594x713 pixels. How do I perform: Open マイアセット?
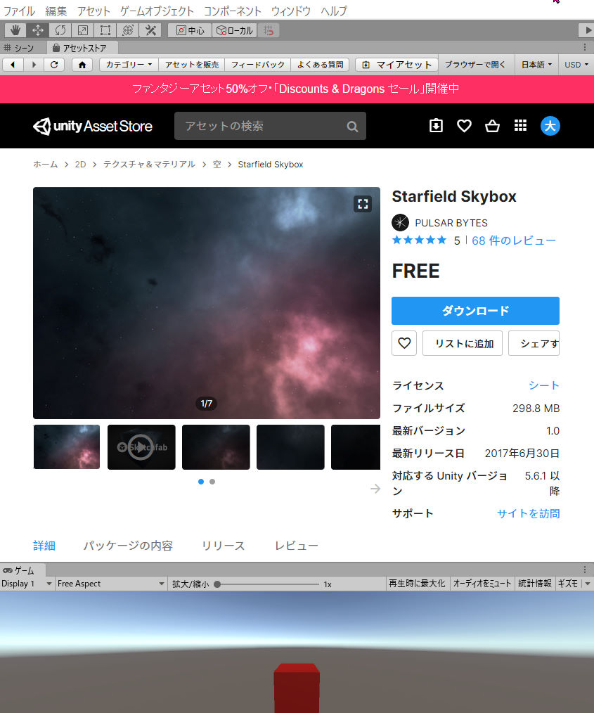(x=396, y=65)
